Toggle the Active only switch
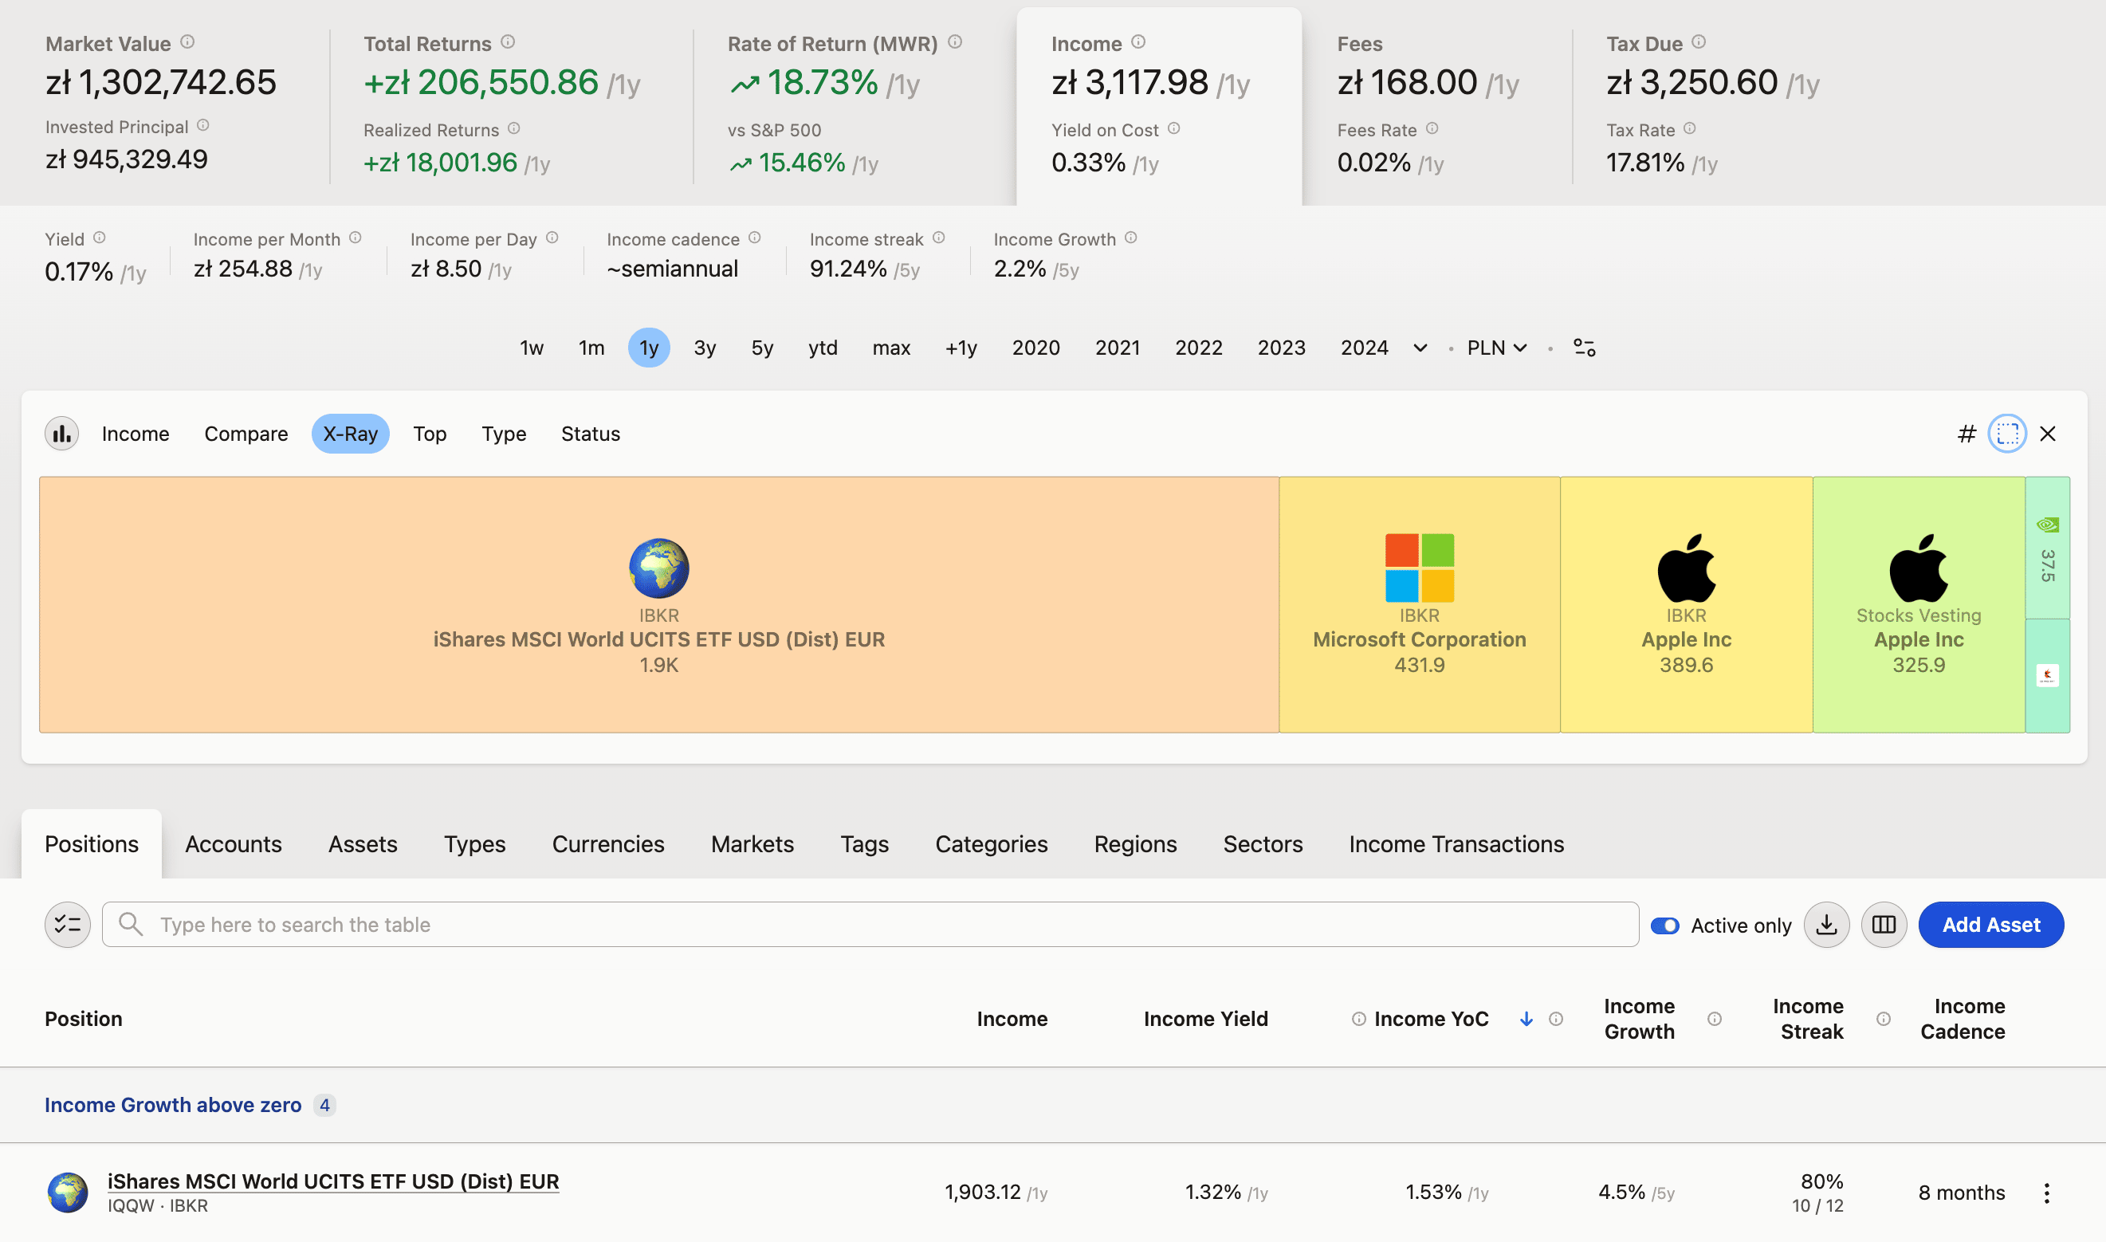 coord(1665,926)
